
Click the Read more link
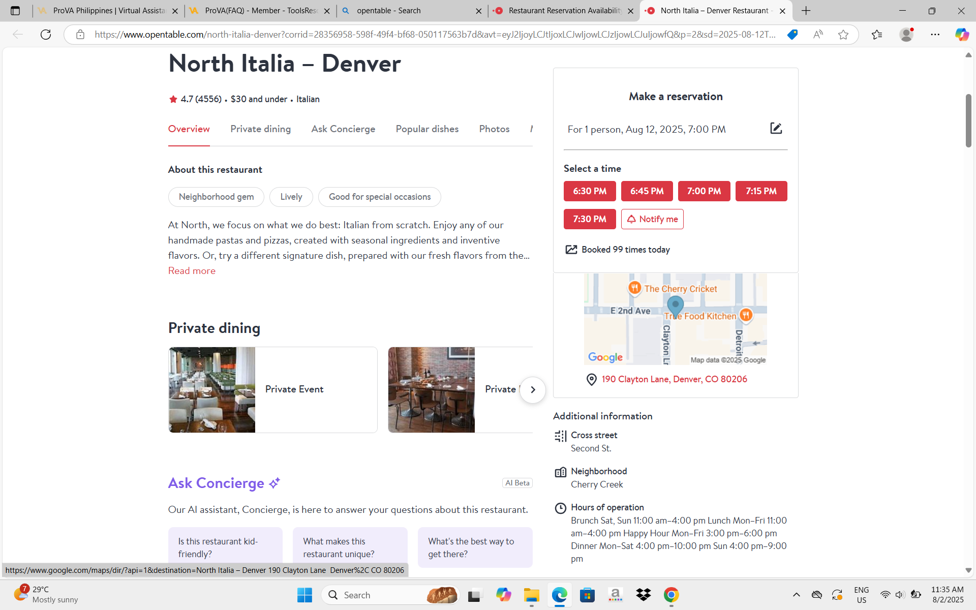pos(192,271)
